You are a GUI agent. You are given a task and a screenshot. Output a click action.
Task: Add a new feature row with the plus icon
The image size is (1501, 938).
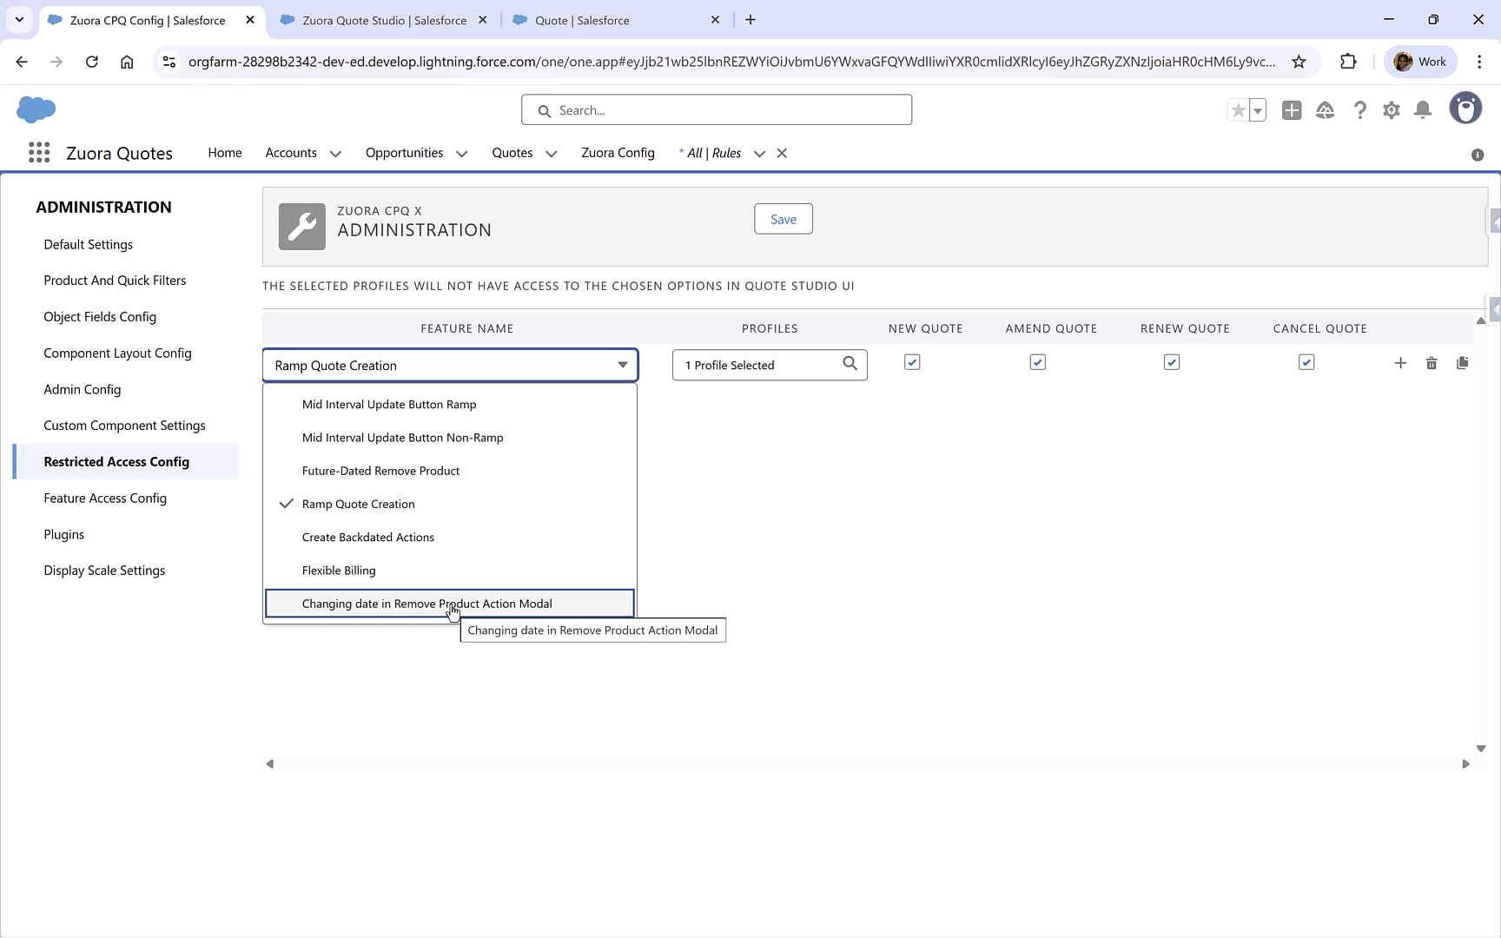pyautogui.click(x=1400, y=363)
